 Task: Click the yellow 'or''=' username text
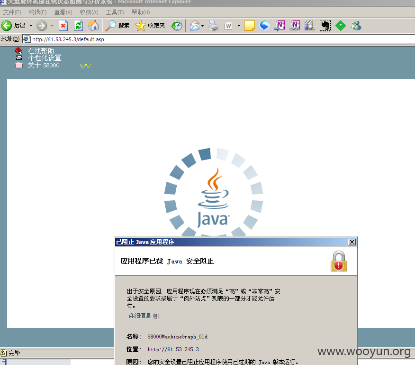coord(85,66)
